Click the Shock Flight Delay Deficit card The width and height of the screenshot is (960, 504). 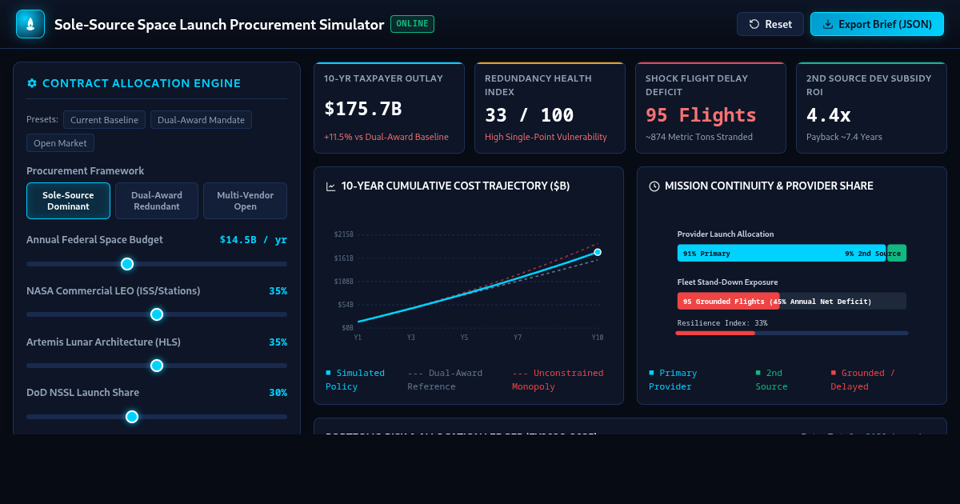[x=711, y=108]
